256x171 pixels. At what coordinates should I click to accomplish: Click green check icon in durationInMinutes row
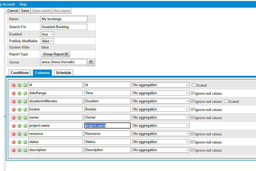tap(19, 101)
